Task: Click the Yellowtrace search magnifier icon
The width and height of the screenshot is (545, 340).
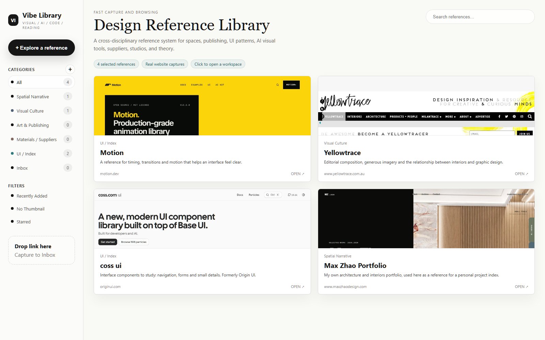Action: tap(530, 116)
